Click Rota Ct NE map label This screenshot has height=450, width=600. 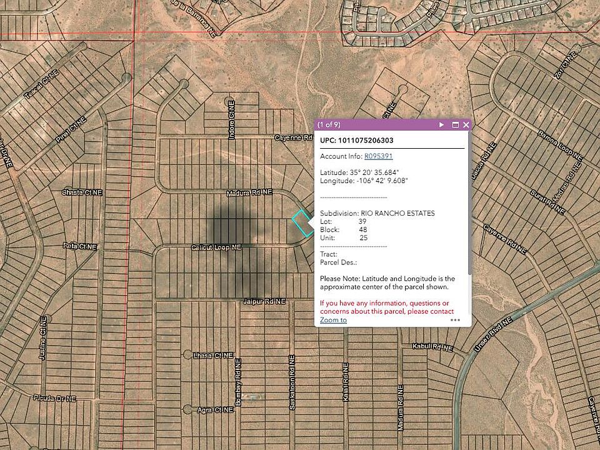tap(80, 247)
